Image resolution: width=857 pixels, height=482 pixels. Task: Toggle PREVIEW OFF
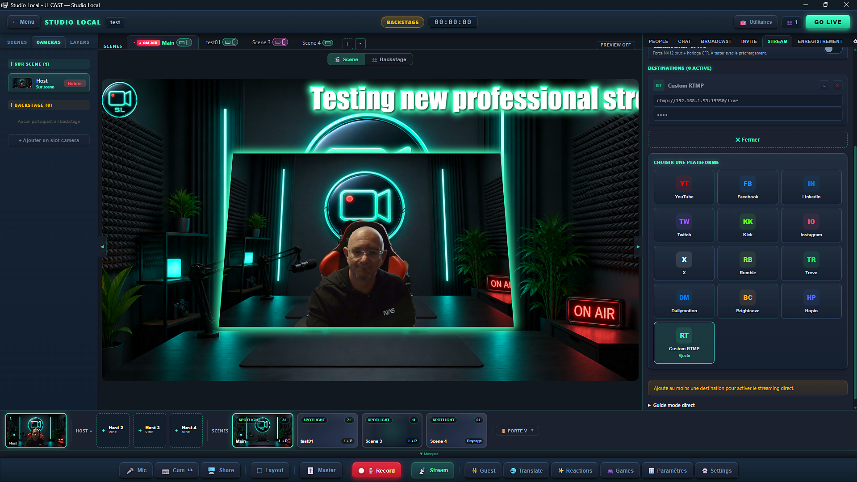615,45
